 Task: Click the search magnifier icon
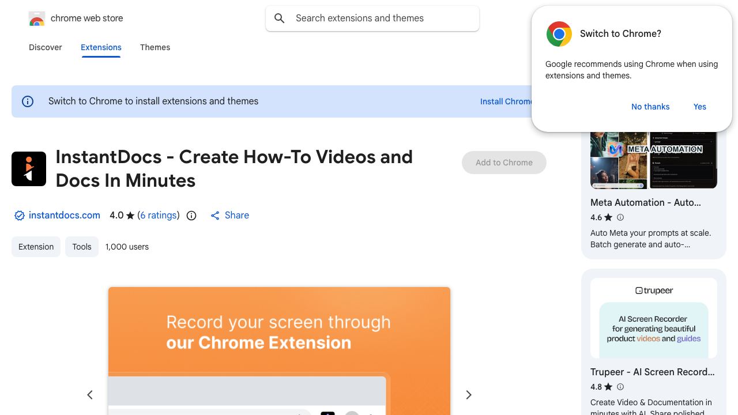coord(280,18)
